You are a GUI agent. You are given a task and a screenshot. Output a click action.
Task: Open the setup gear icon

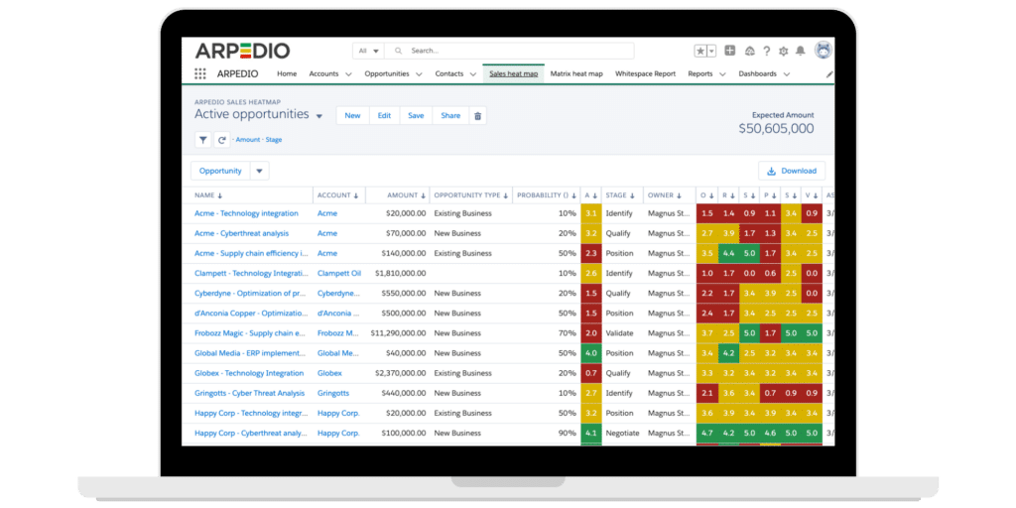(784, 51)
